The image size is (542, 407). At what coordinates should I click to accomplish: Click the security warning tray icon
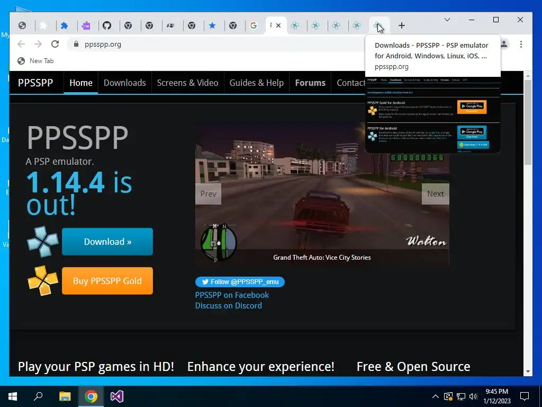[448, 396]
